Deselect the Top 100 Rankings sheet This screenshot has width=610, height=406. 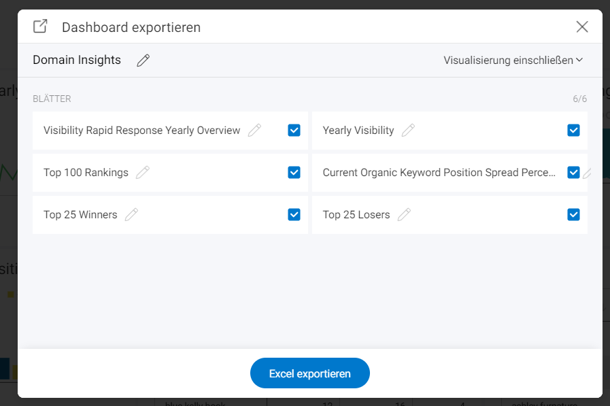click(x=294, y=172)
